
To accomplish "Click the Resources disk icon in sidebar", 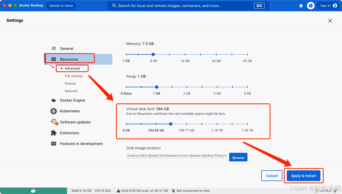I will click(x=54, y=59).
